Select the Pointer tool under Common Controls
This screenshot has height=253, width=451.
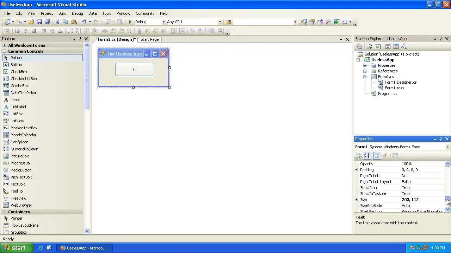(x=42, y=58)
